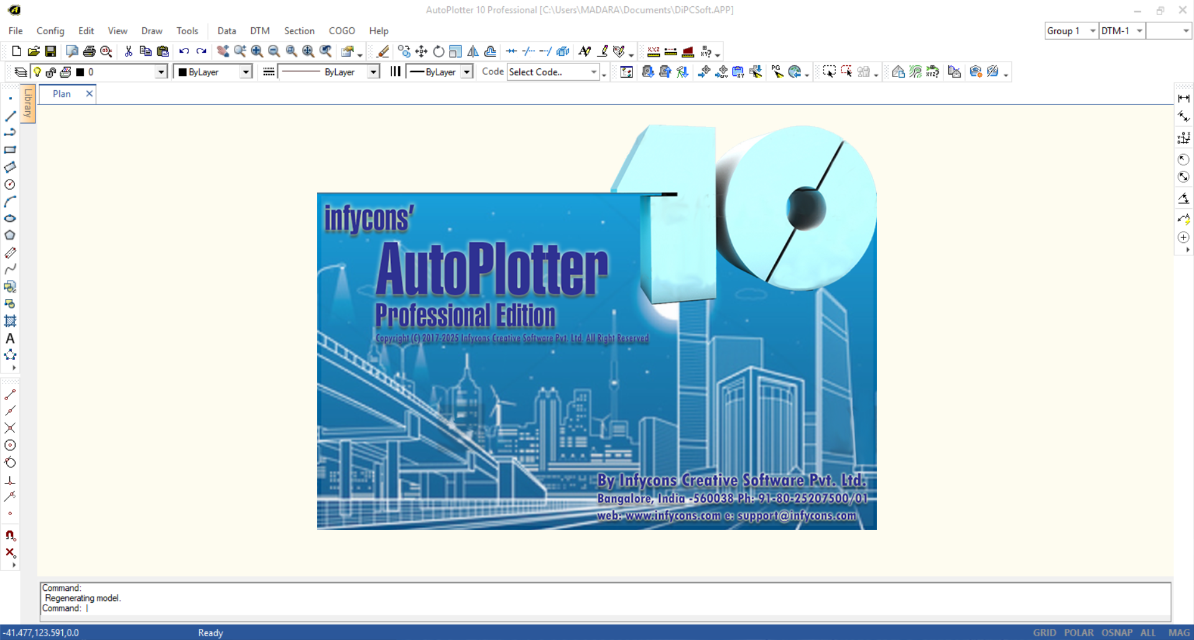Select the Ellipse drawing tool
The height and width of the screenshot is (640, 1194).
pos(10,219)
